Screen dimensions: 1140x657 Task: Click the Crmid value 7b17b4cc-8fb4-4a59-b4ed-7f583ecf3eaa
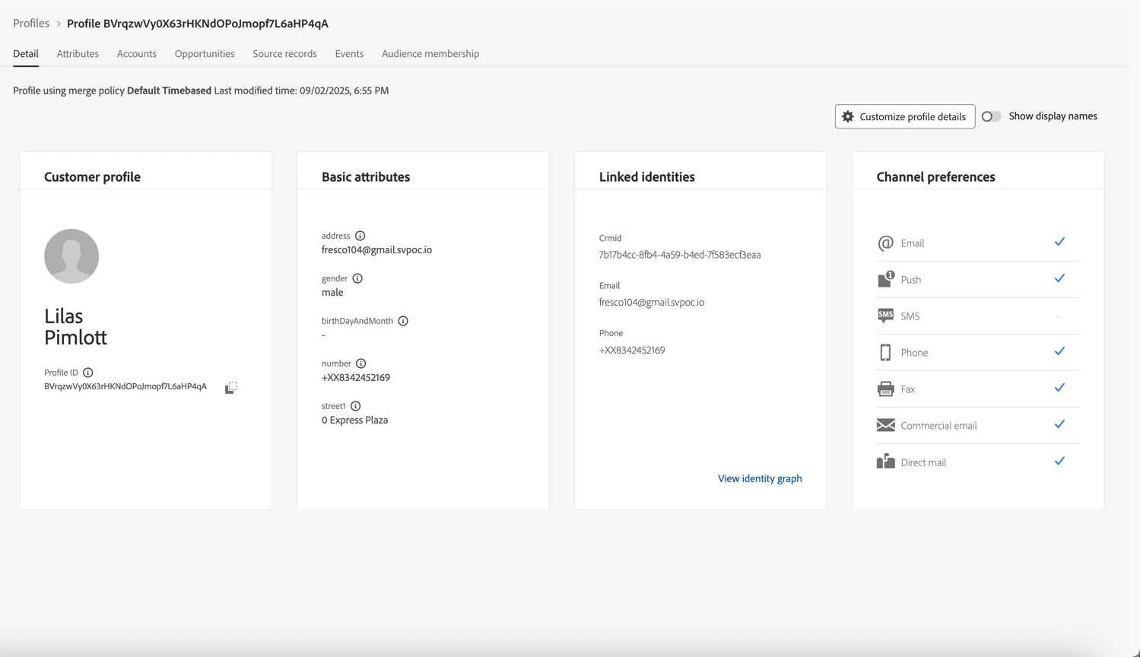point(680,255)
